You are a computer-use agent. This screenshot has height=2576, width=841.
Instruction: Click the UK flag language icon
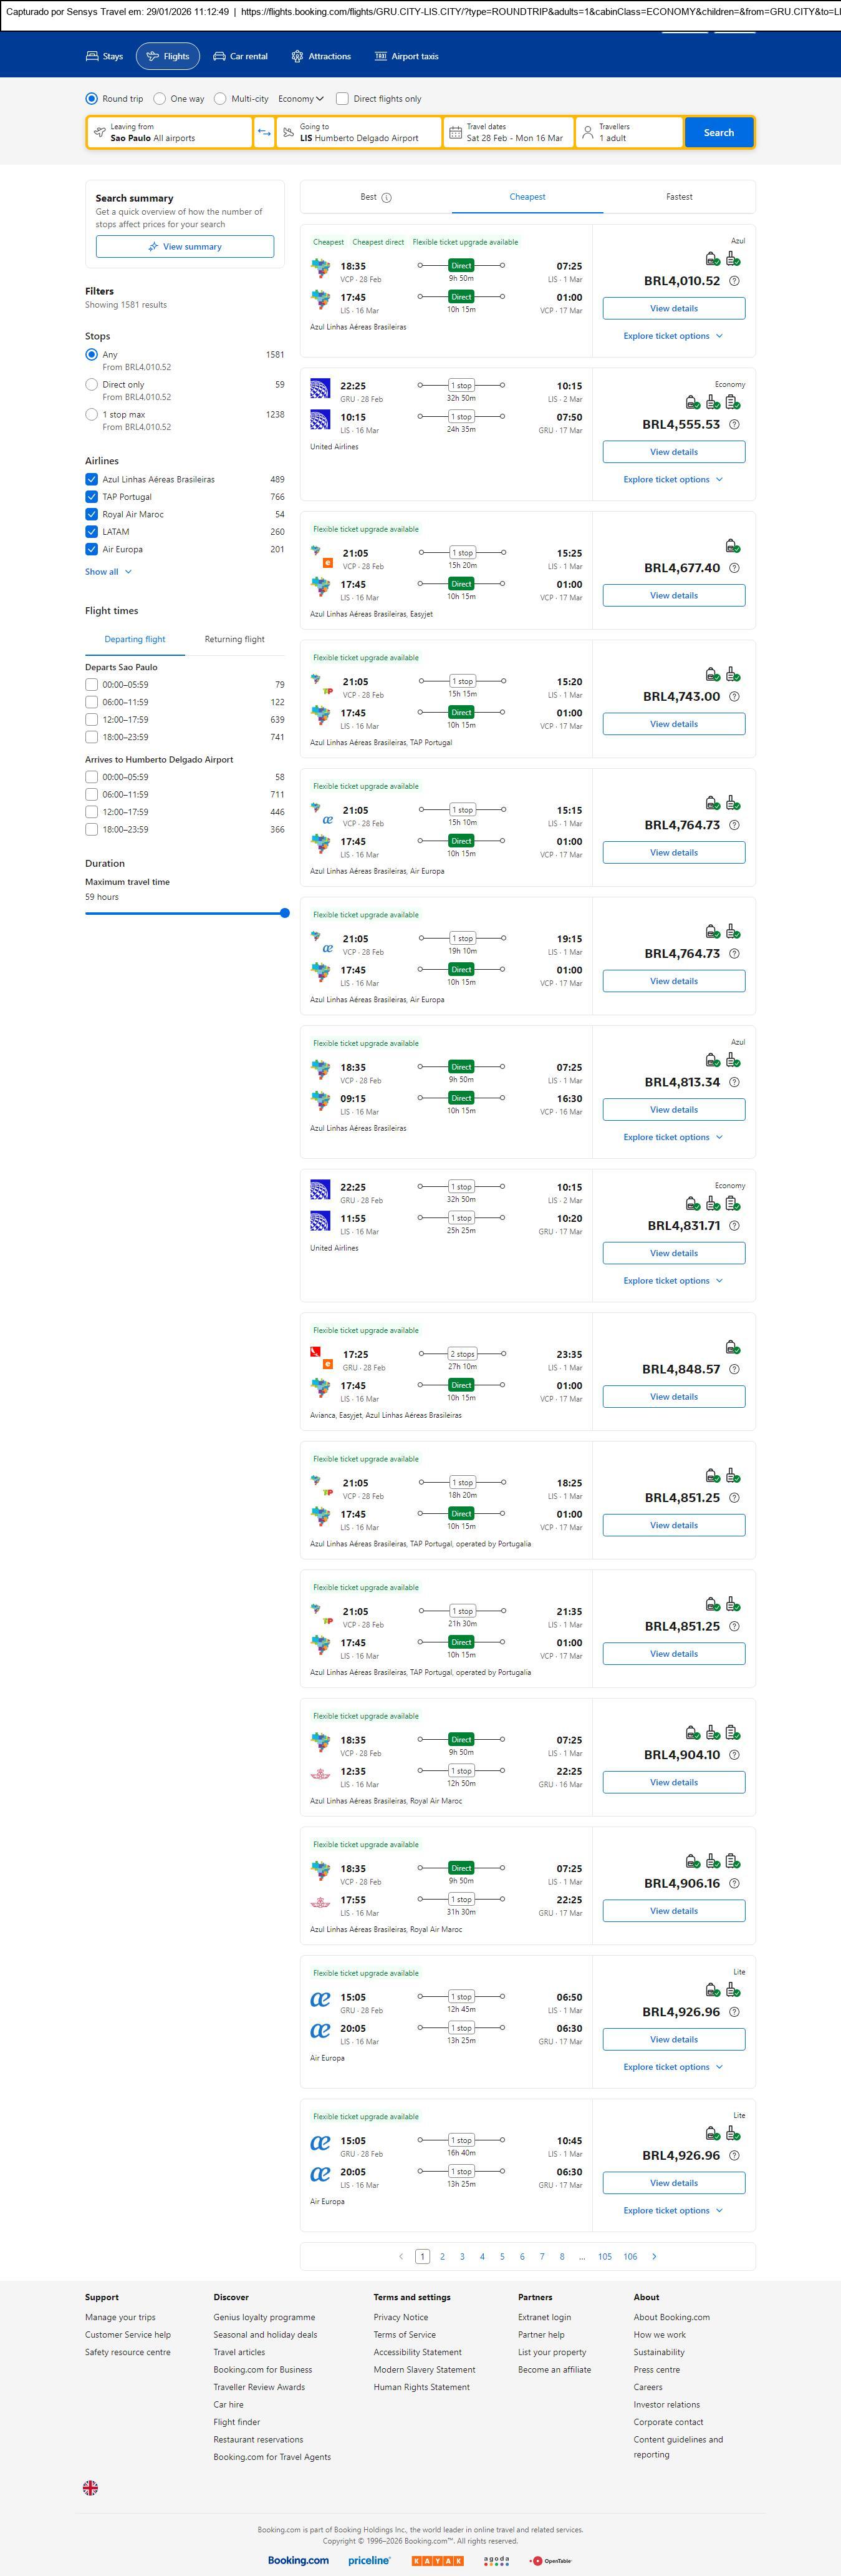coord(90,2487)
